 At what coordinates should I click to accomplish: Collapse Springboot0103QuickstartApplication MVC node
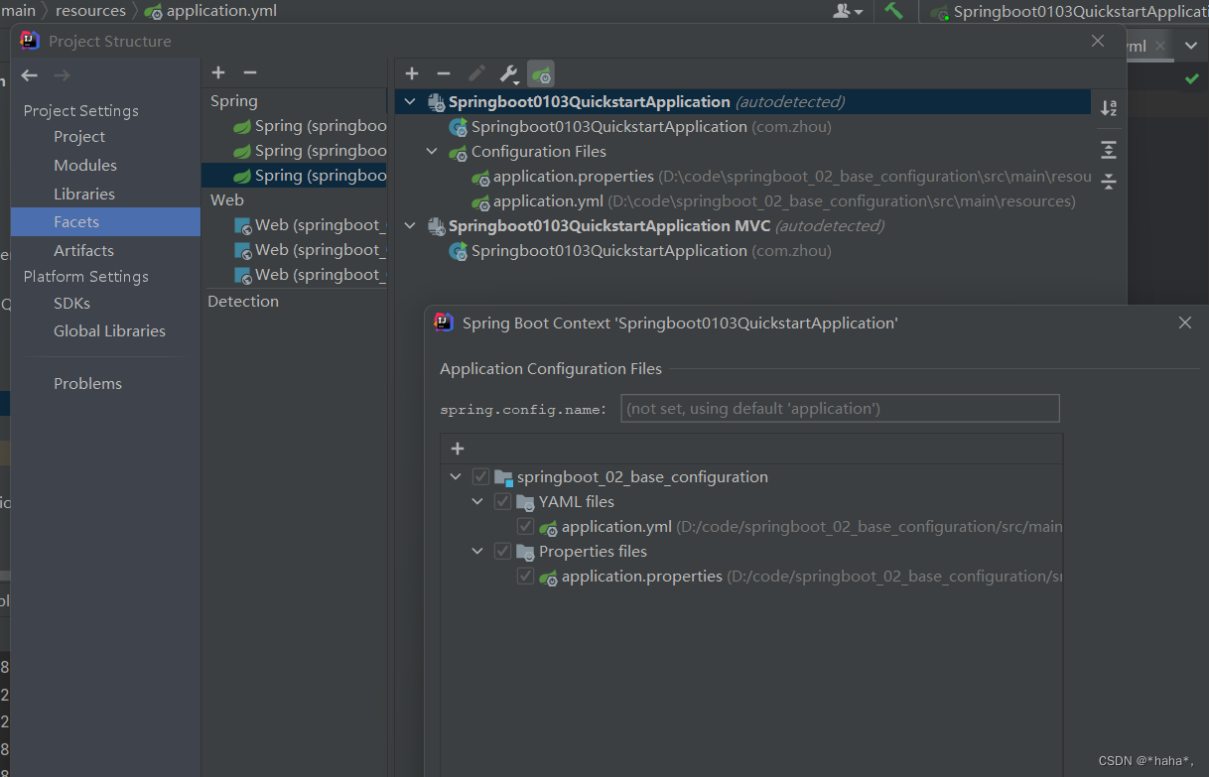pyautogui.click(x=410, y=226)
